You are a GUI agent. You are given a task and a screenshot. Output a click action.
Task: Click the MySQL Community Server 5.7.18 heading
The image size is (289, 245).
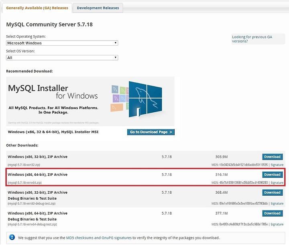[49, 24]
